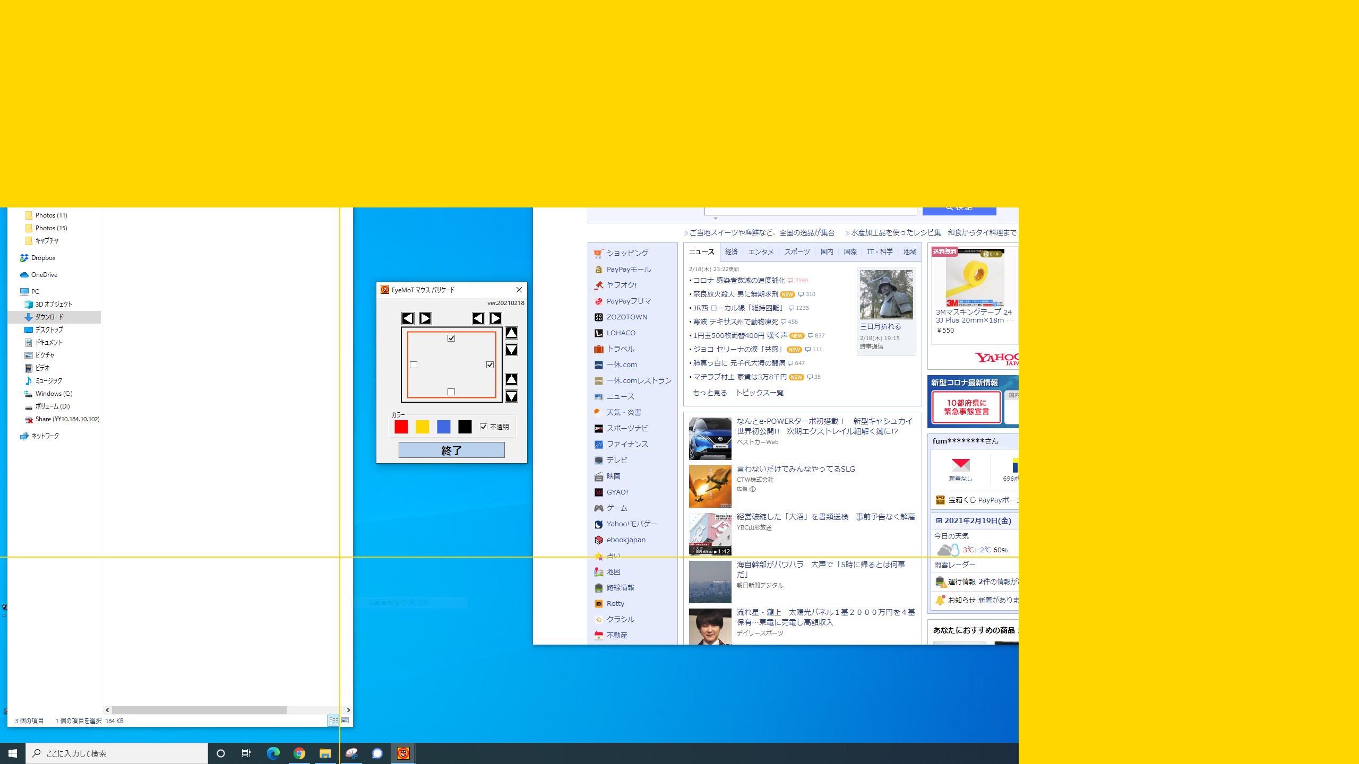Image resolution: width=1359 pixels, height=764 pixels.
Task: Open LOHACO in Yahoo sidebar
Action: coord(621,333)
